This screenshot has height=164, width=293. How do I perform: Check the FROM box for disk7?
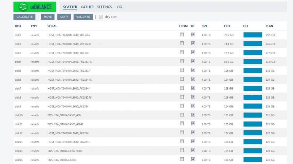(x=182, y=88)
